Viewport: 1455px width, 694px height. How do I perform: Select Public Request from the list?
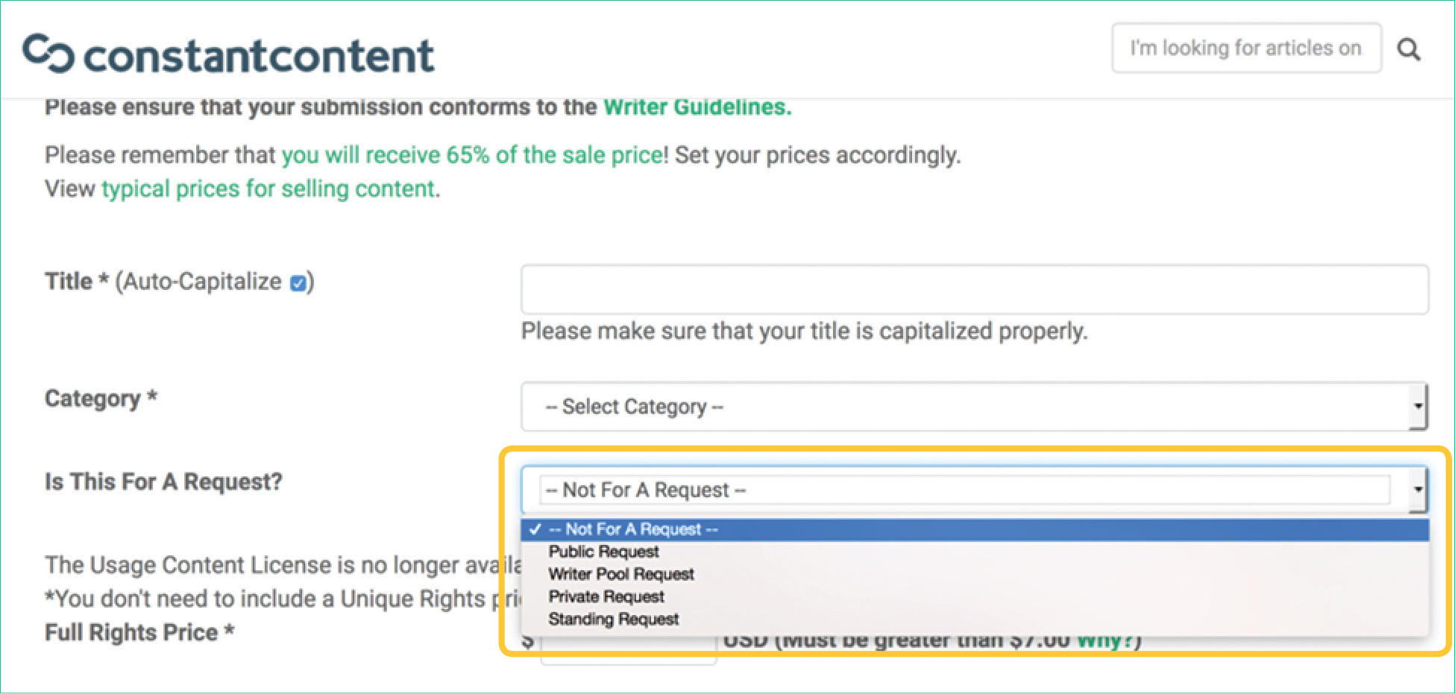coord(603,552)
